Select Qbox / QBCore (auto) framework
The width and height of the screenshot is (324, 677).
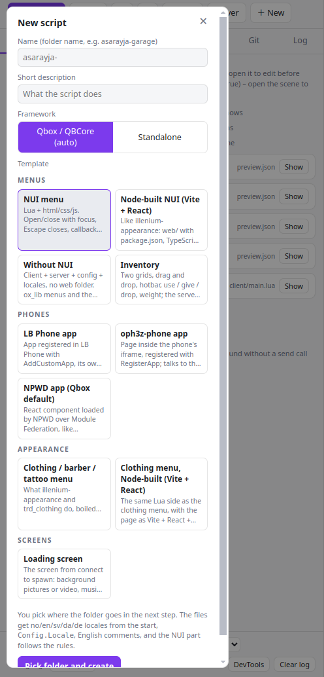65,137
